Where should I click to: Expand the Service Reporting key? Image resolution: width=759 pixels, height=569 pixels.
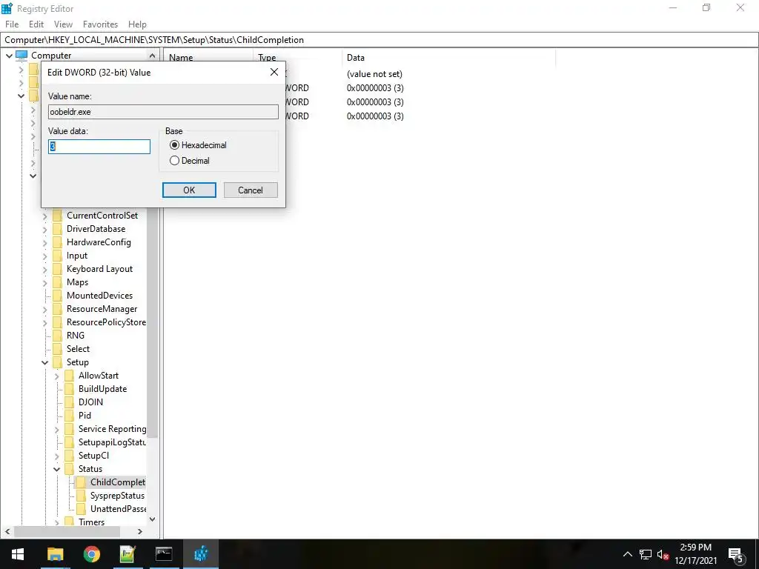(x=56, y=429)
